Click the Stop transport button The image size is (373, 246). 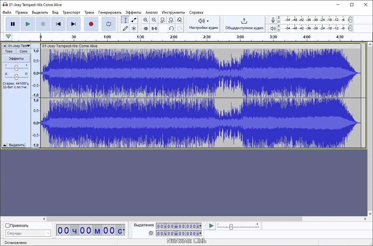pyautogui.click(x=43, y=24)
